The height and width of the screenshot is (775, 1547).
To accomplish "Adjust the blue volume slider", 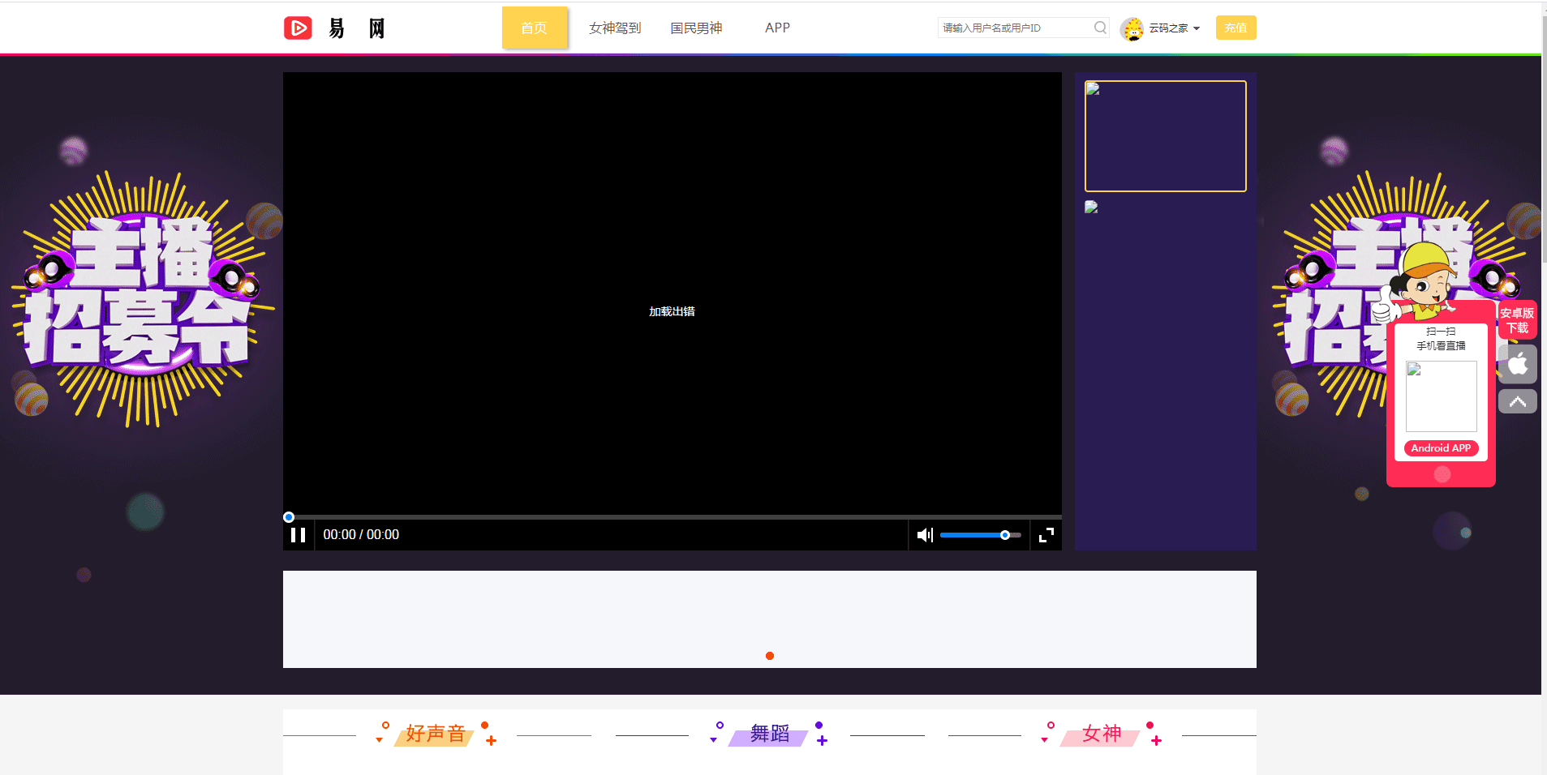I will pos(1004,535).
